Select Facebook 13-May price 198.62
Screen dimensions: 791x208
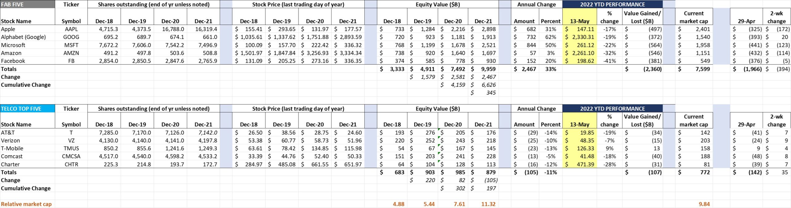pyautogui.click(x=580, y=61)
